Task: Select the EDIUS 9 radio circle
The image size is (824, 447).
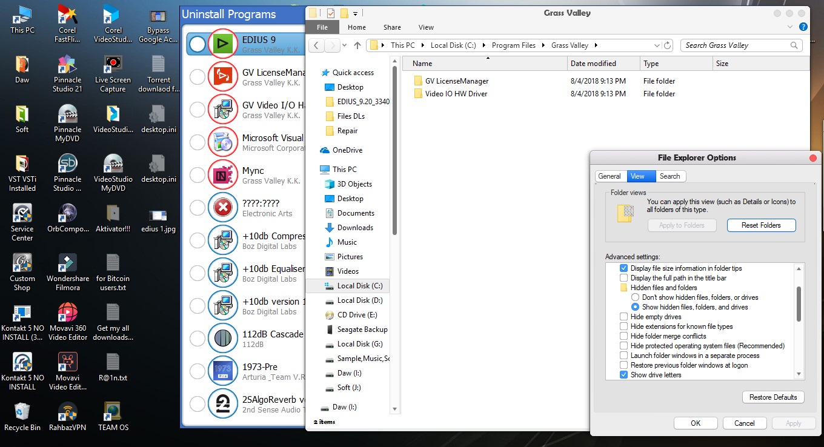Action: click(198, 44)
